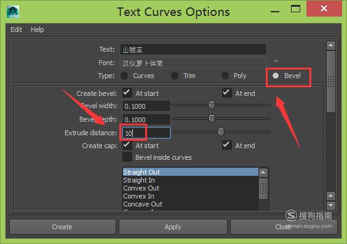Click bevel style list scroll up arrow
347x244 pixels.
pos(263,172)
